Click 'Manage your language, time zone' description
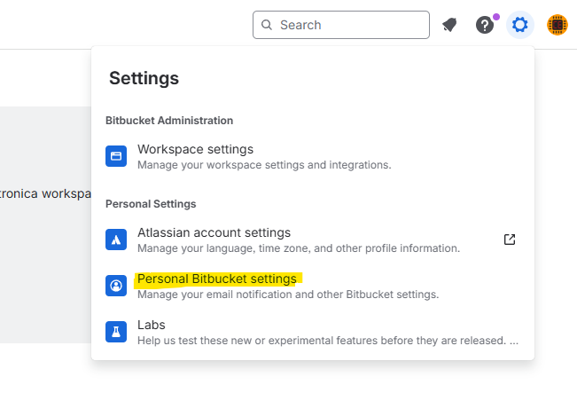This screenshot has height=393, width=577. (x=298, y=248)
